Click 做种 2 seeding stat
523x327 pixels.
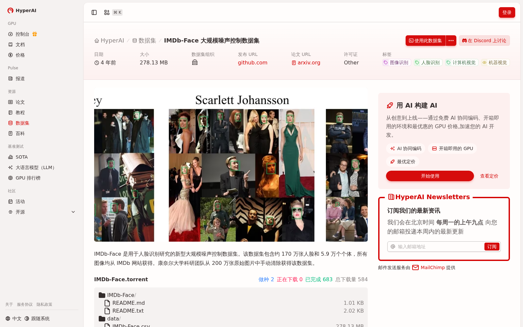[266, 279]
